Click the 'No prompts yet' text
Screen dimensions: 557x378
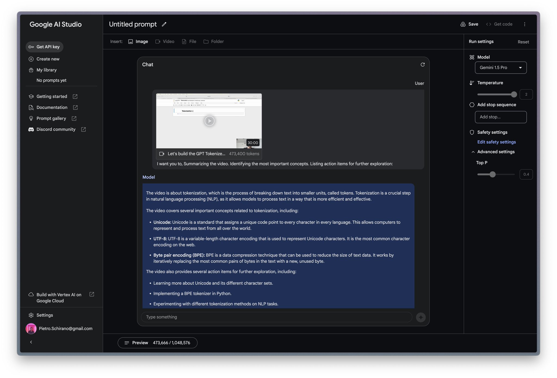click(x=51, y=80)
